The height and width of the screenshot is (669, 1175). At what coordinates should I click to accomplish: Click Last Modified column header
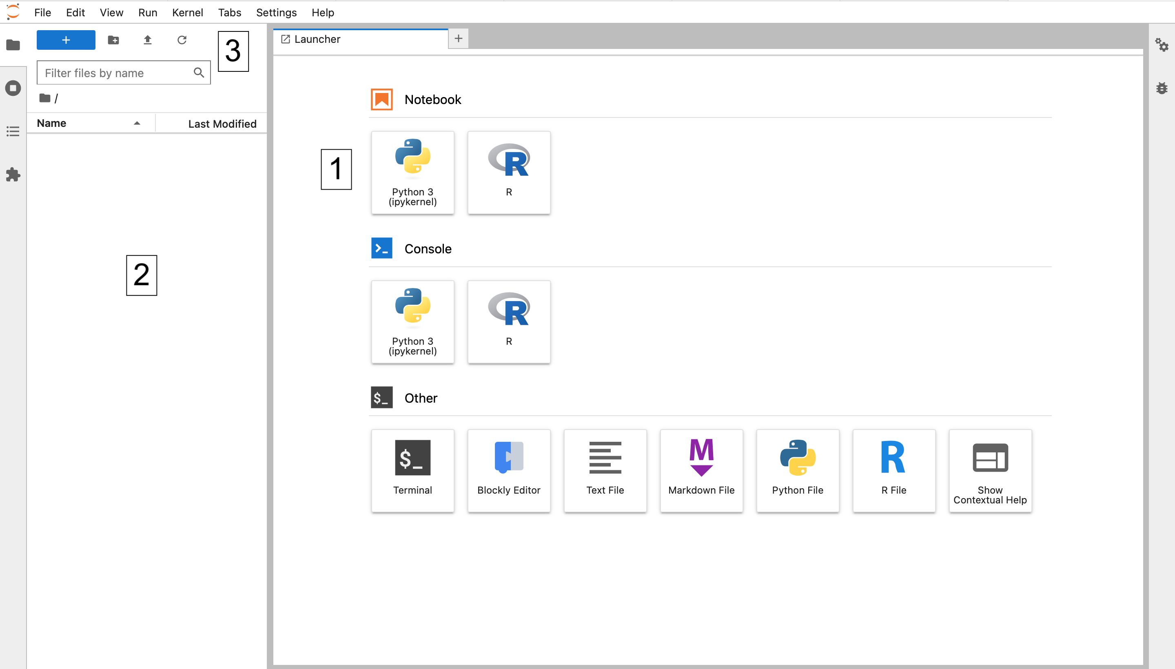click(221, 123)
